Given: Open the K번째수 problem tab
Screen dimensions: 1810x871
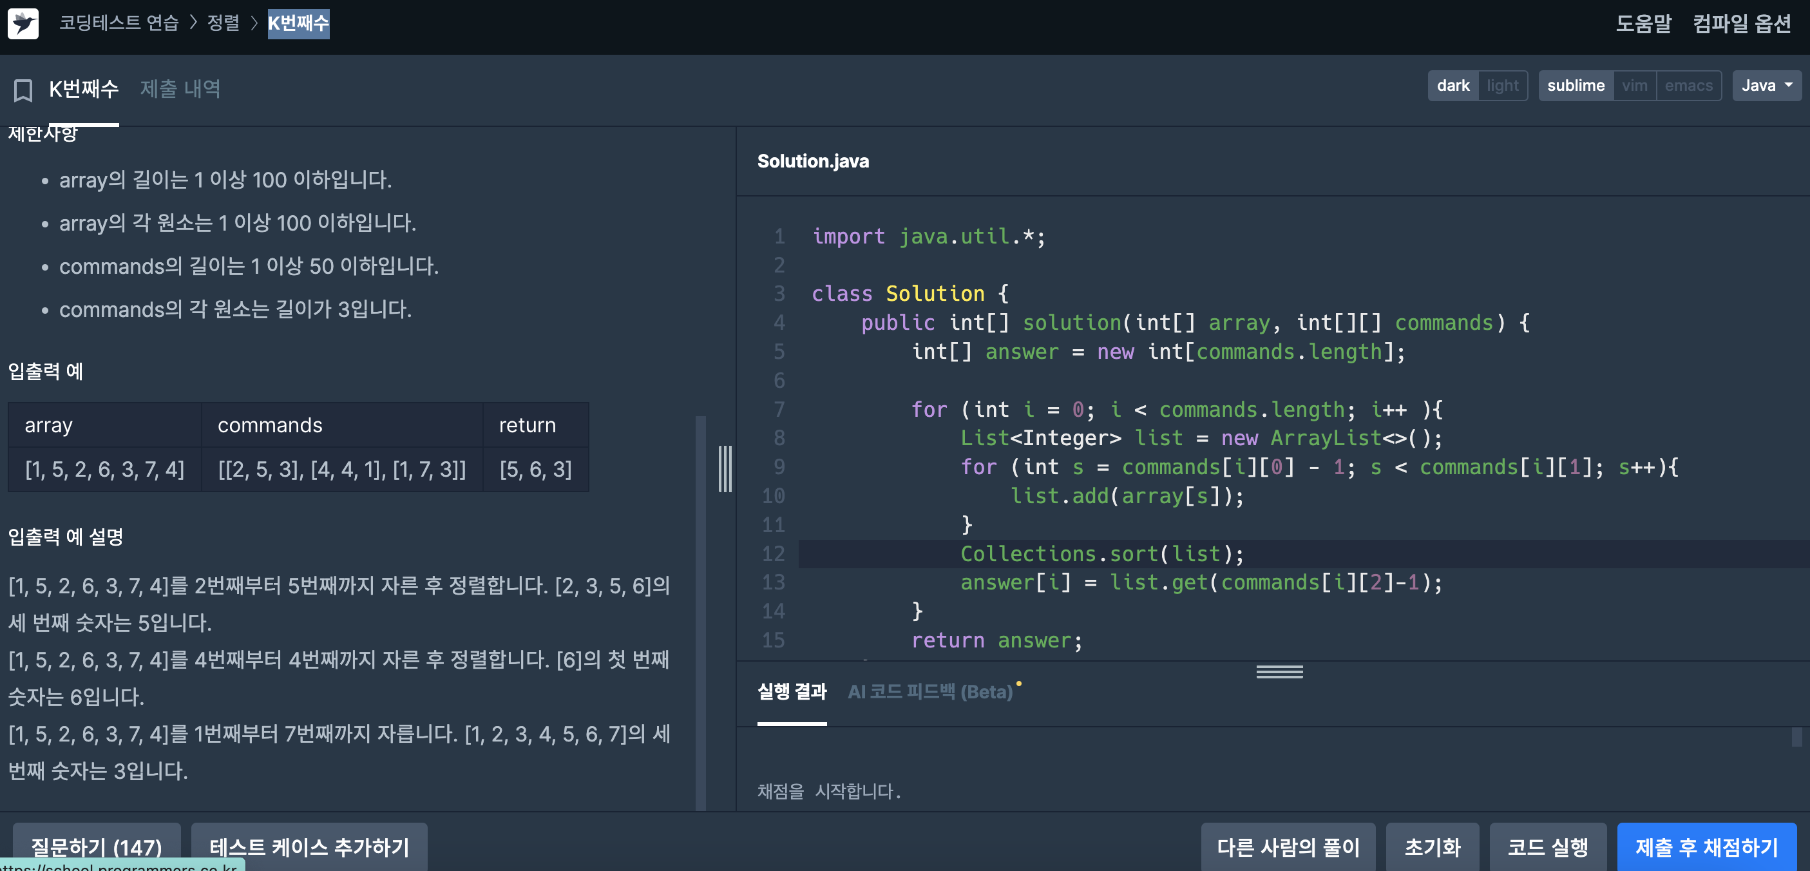Looking at the screenshot, I should (84, 90).
